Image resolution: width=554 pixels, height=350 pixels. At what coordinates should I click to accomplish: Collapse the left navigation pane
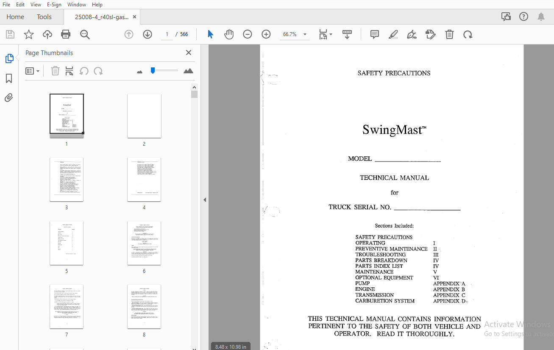(x=205, y=200)
